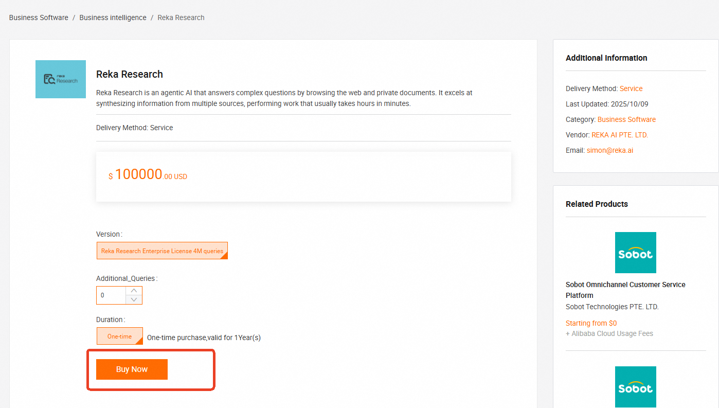Open Sobot Omnichannel Customer Service Platform title
Viewport: 719px width, 408px height.
pos(625,290)
